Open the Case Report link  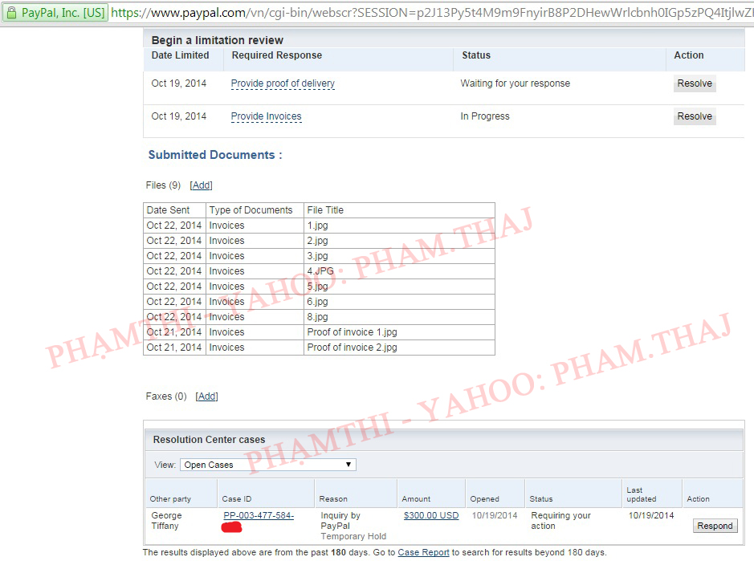424,552
